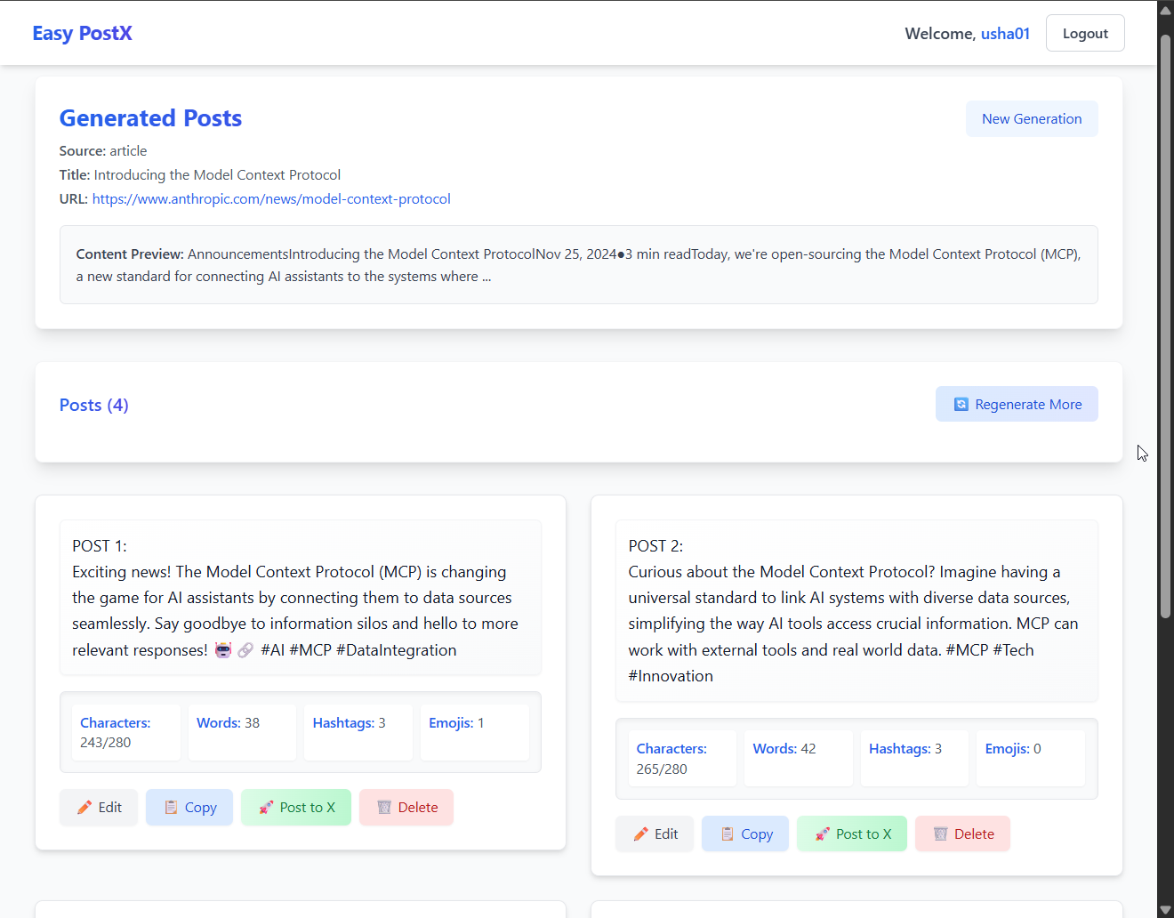The height and width of the screenshot is (918, 1174).
Task: Click the scrollbar up arrow
Action: [1165, 10]
